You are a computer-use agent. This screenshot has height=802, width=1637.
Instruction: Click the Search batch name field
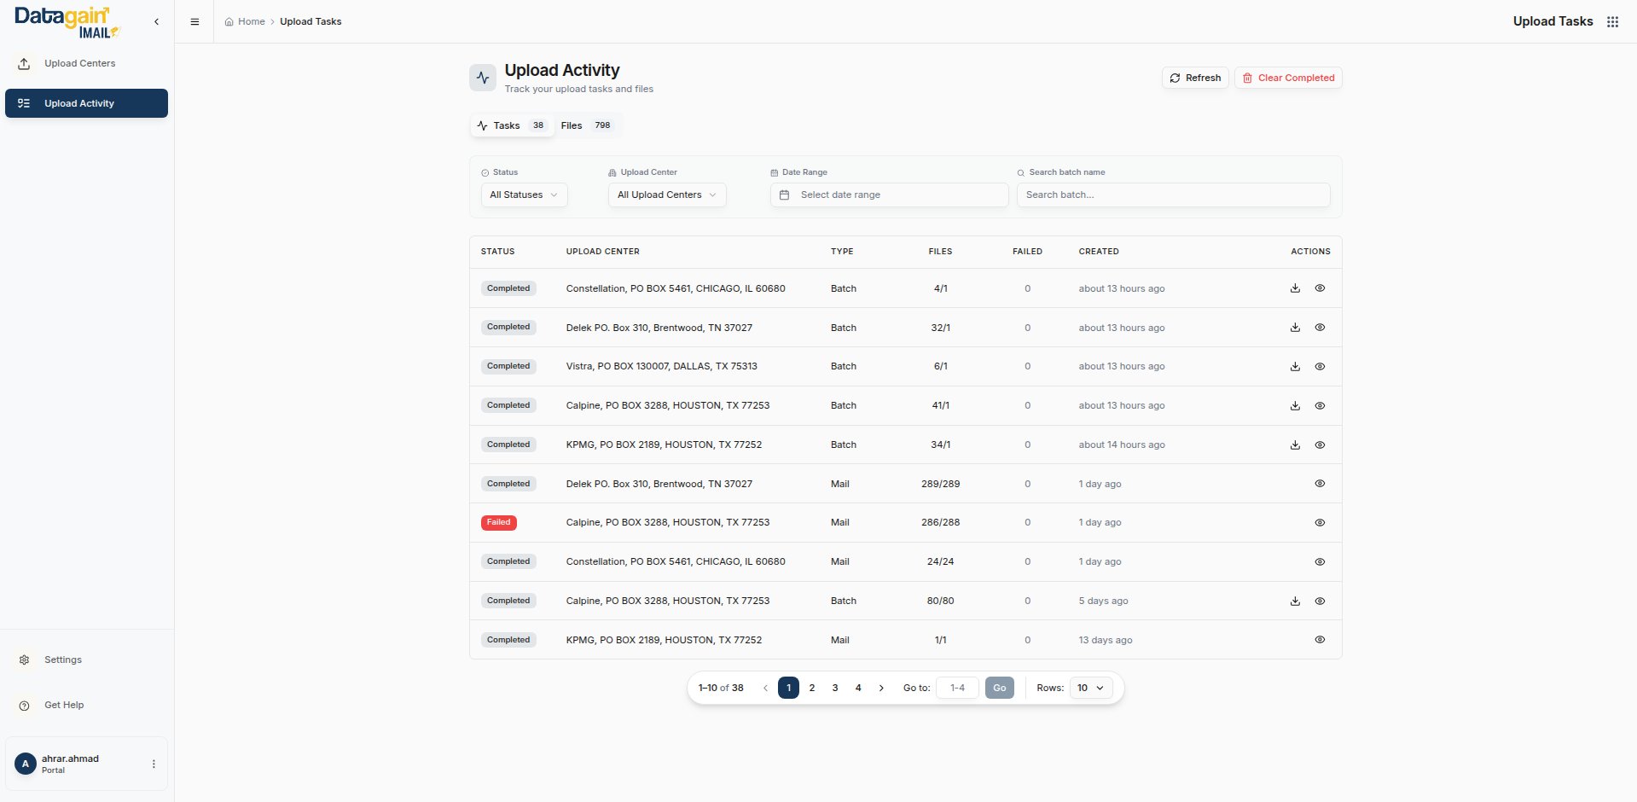tap(1173, 195)
